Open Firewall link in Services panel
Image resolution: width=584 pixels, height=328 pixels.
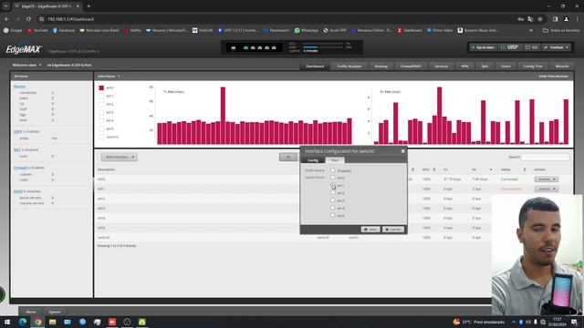point(20,168)
